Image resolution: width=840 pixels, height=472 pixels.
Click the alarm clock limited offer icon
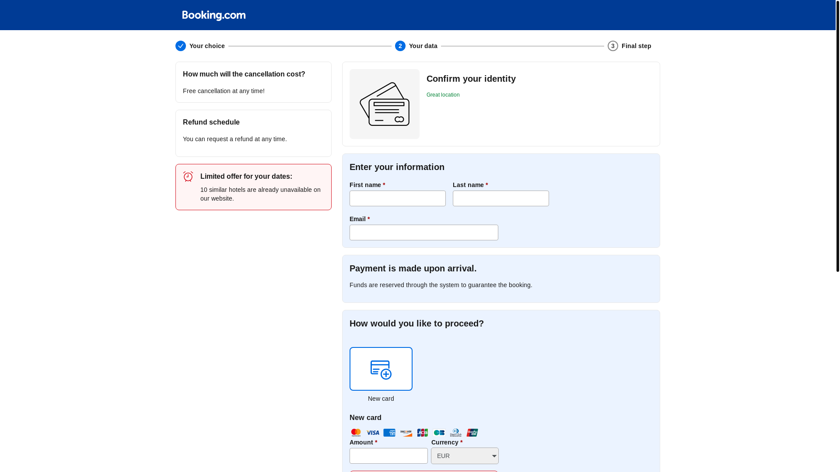pos(188,177)
